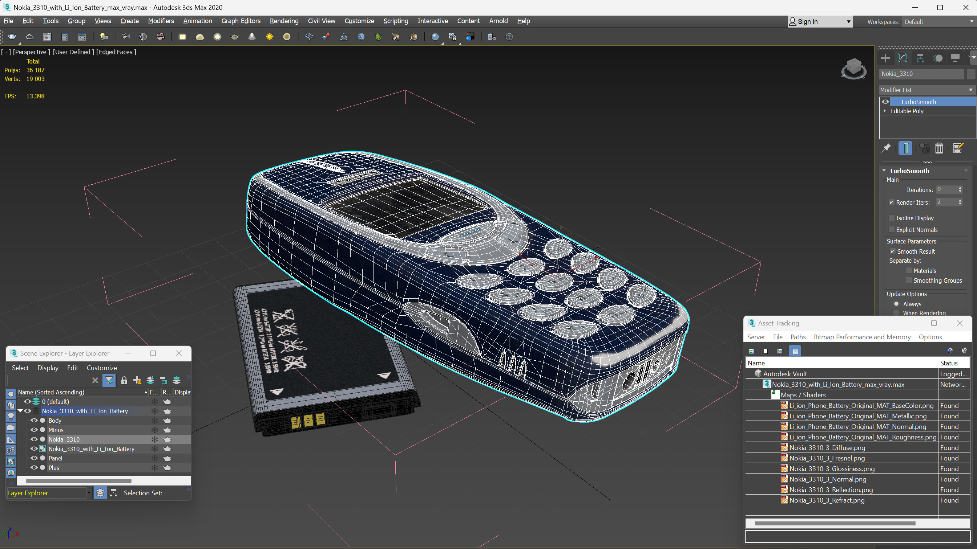Viewport: 977px width, 549px height.
Task: Enable Isoline Display checkbox
Action: point(892,218)
